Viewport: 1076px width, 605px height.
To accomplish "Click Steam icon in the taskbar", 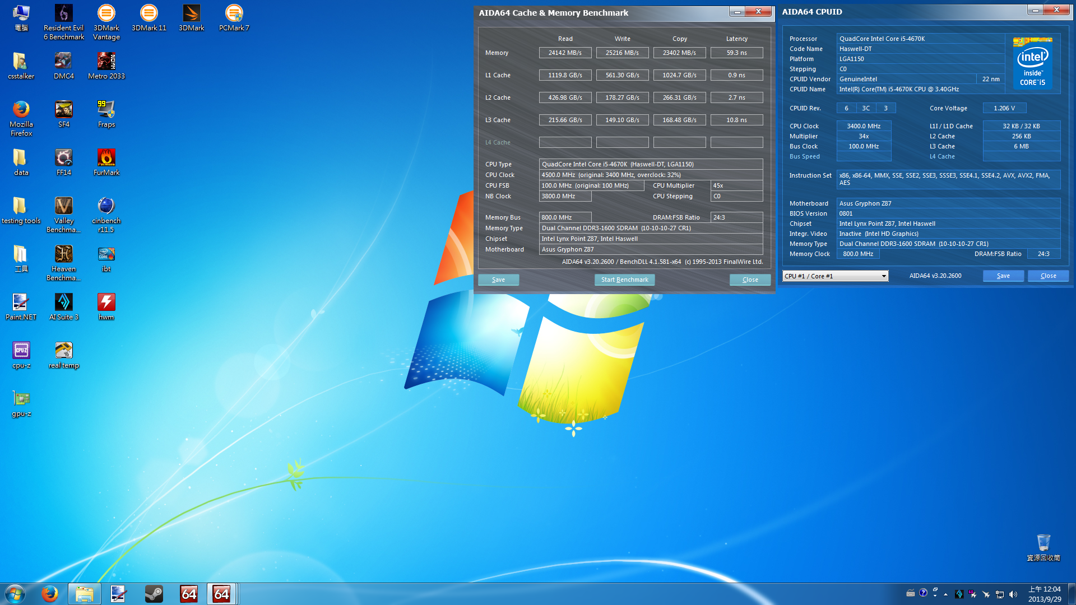I will (x=154, y=594).
